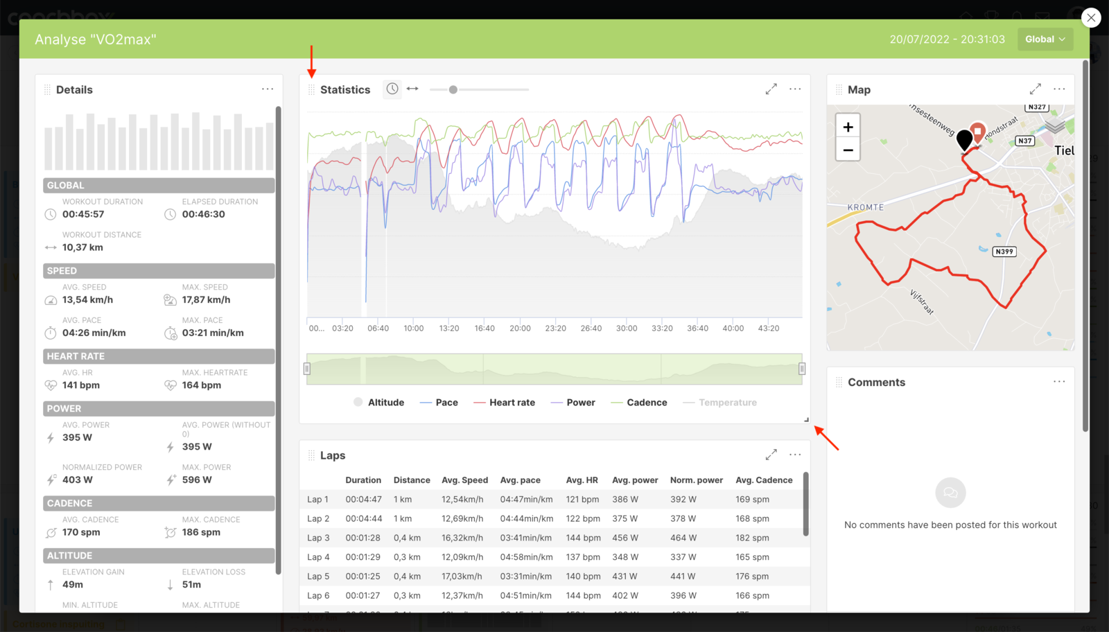
Task: Click the Laps table scrollbar
Action: coord(805,504)
